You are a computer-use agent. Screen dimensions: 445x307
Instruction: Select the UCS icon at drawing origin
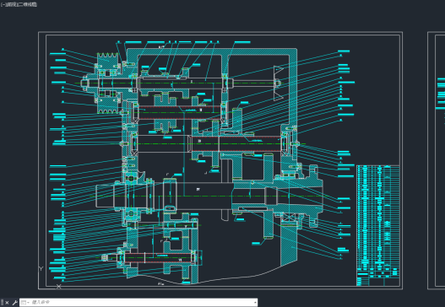click(x=50, y=277)
